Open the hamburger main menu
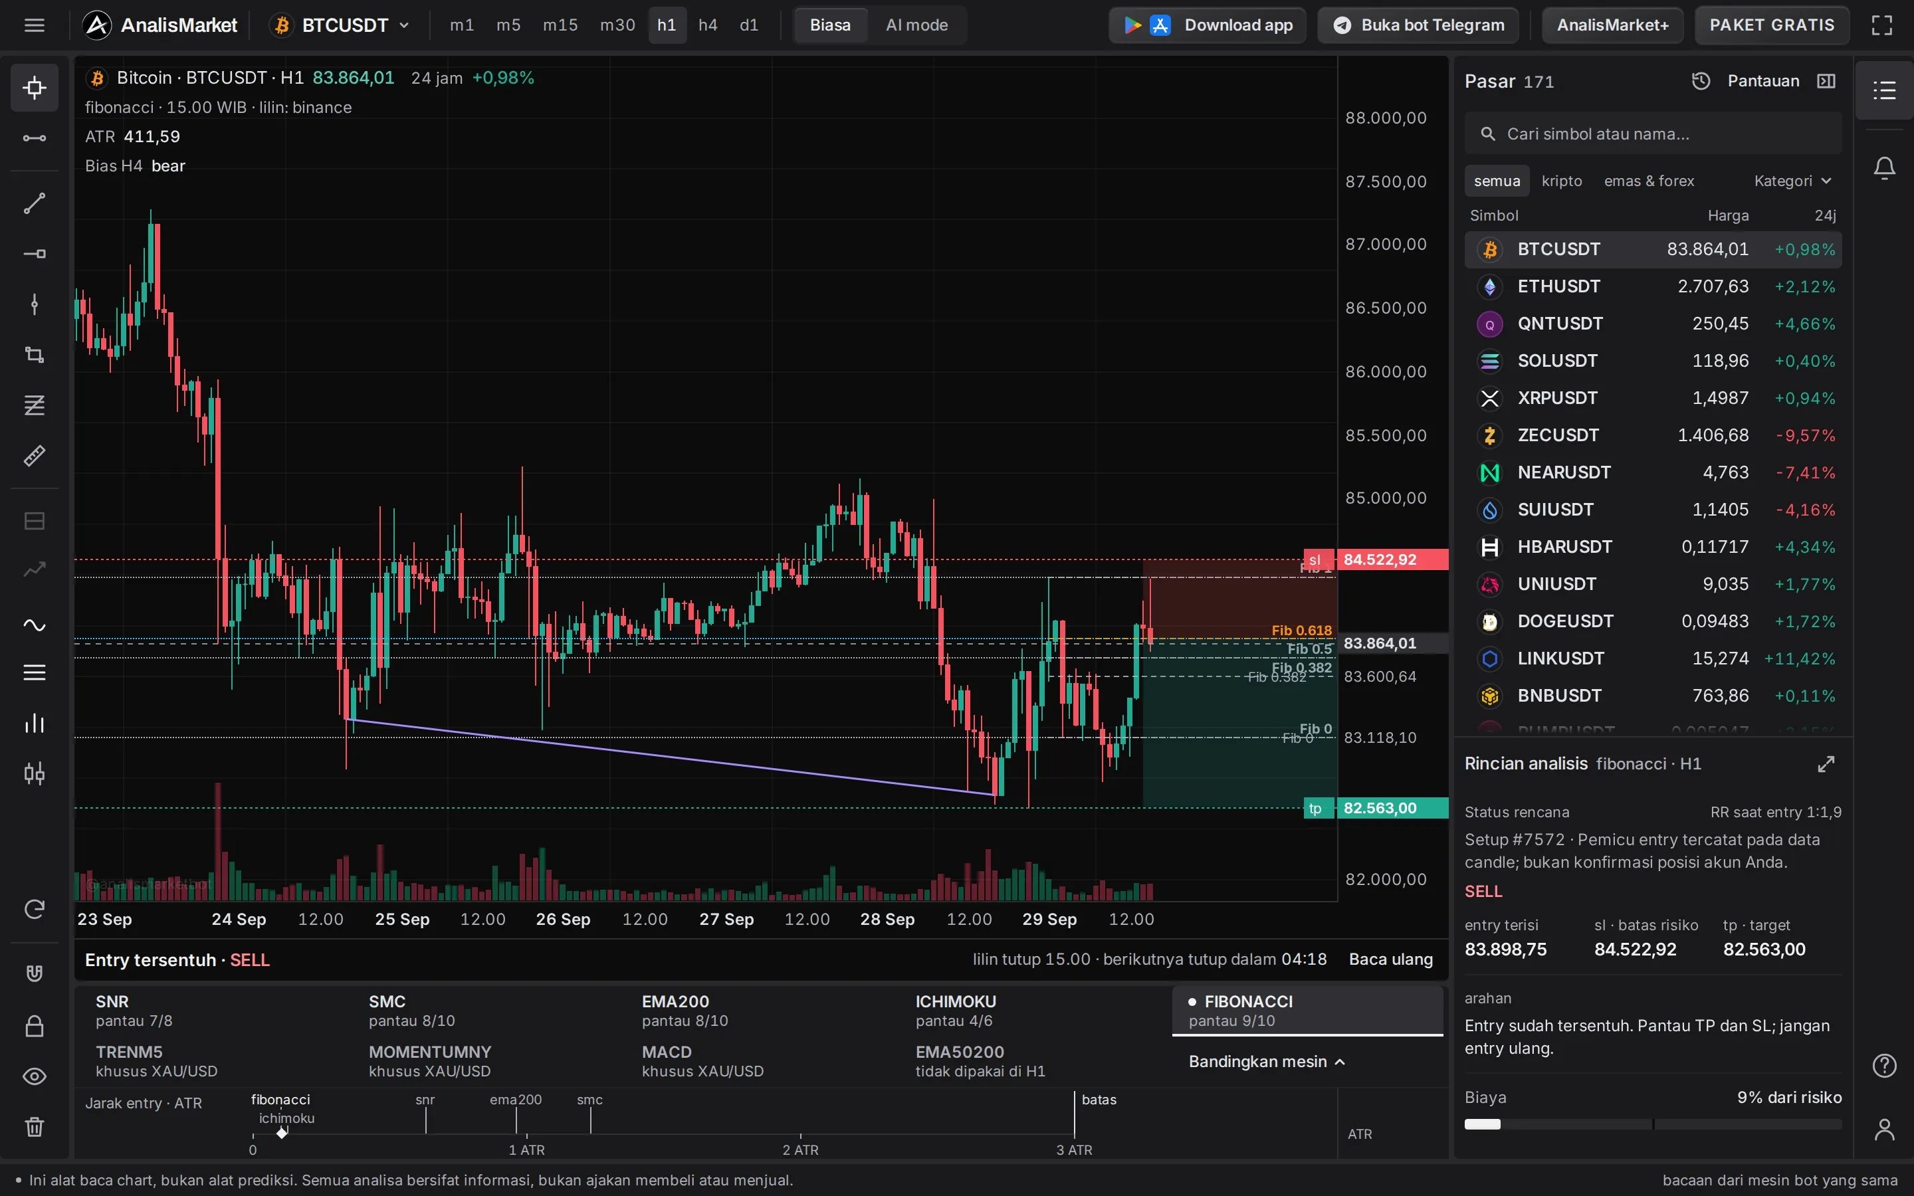1914x1196 pixels. 34,25
